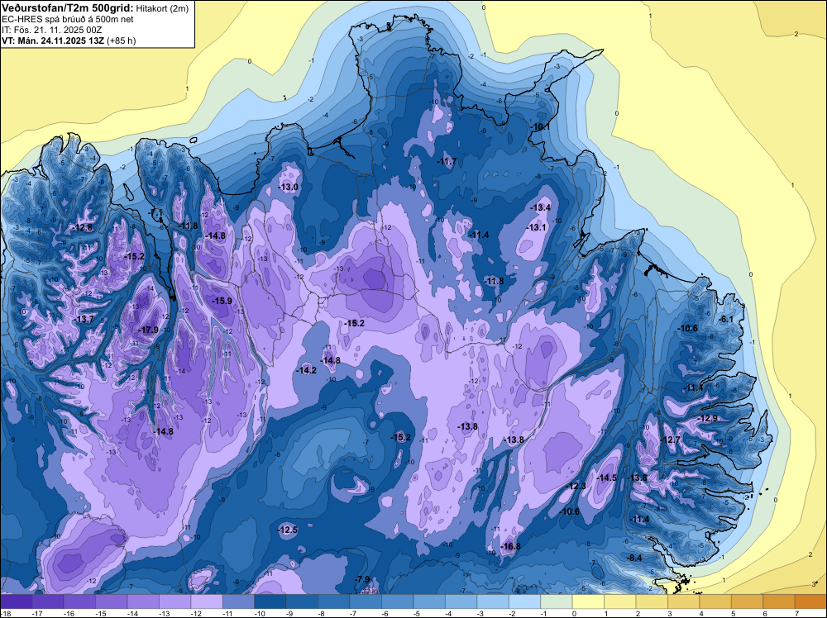The width and height of the screenshot is (827, 618).
Task: Click the legend swatch labeled -5
Action: [429, 601]
